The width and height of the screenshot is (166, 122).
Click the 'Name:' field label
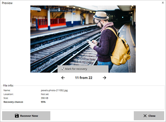(x=7, y=91)
